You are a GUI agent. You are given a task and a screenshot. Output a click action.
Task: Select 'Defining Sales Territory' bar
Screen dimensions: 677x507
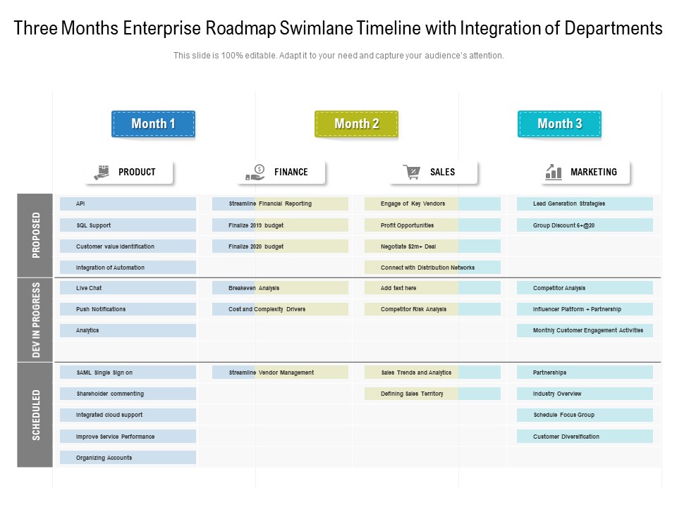[432, 394]
